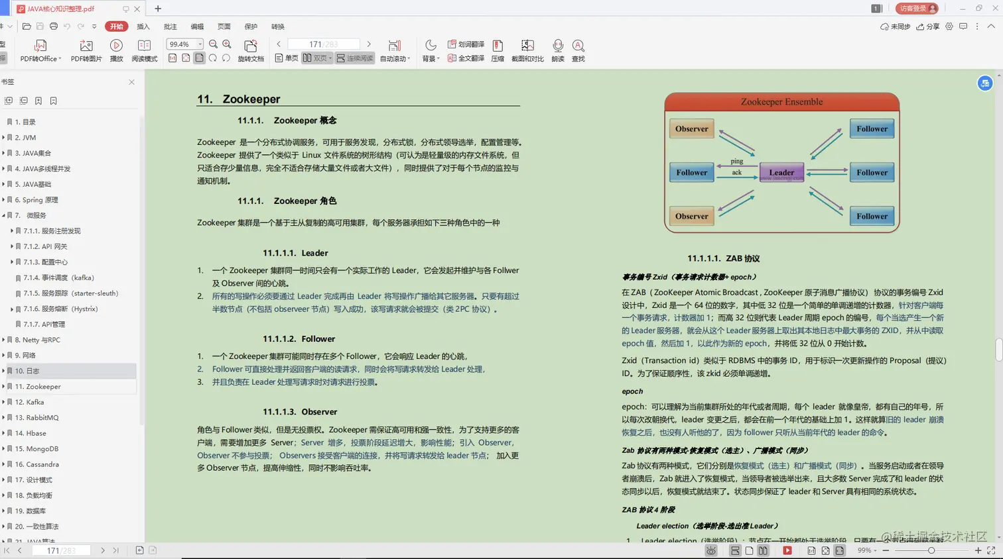Open the 截图和对比 screenshot tool
The height and width of the screenshot is (559, 1003).
pyautogui.click(x=526, y=48)
